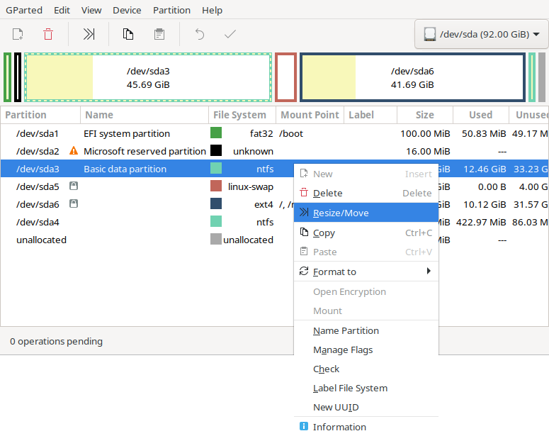This screenshot has width=549, height=436.
Task: Click the Resize/Move toolbar icon
Action: click(x=89, y=34)
